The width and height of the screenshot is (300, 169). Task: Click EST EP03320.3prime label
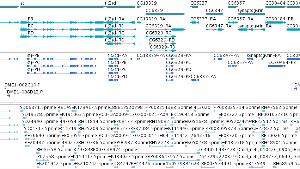click(x=236, y=136)
